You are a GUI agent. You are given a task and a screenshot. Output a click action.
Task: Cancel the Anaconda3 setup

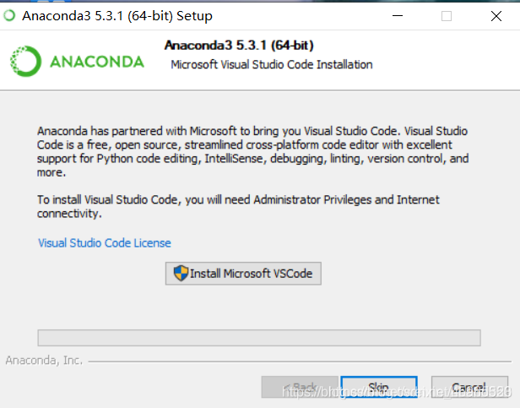(469, 387)
